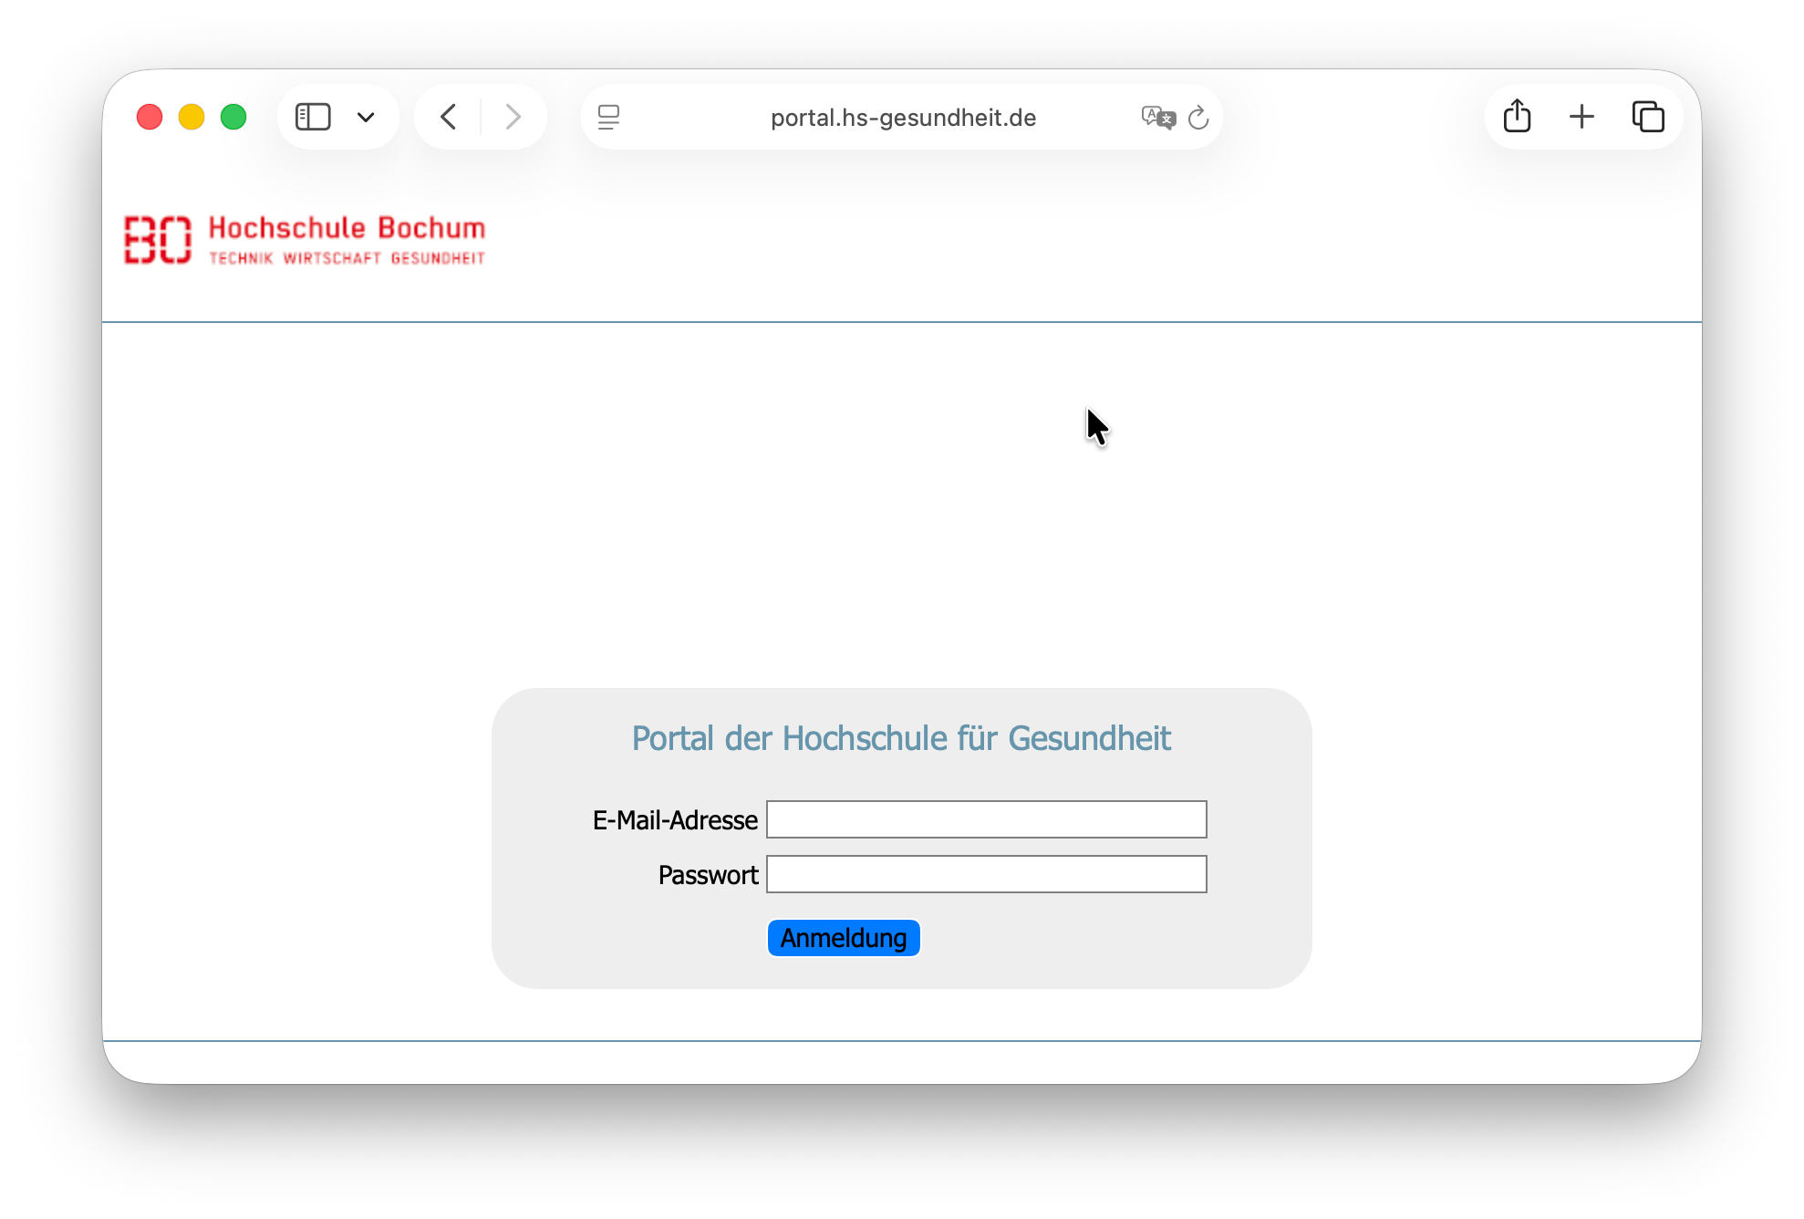The image size is (1804, 1219).
Task: Click the Hochschule Bochum title text
Action: click(x=347, y=228)
